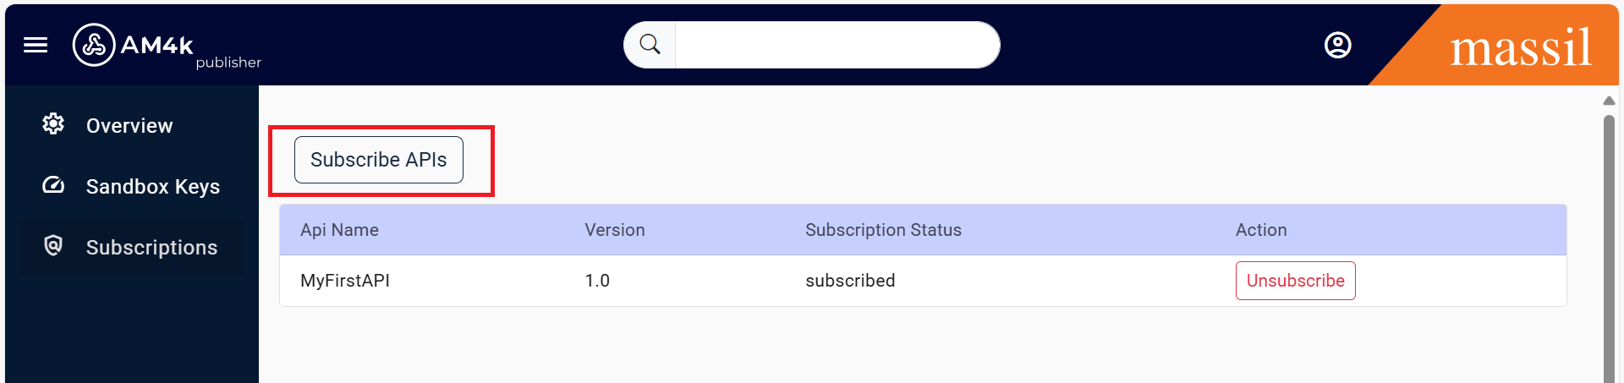Click the magnifying glass search icon
The height and width of the screenshot is (383, 1624).
(x=650, y=45)
